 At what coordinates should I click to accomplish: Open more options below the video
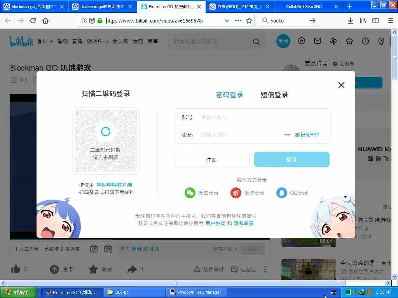point(265,269)
